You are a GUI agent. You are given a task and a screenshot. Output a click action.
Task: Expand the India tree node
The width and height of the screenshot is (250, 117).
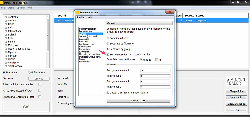pyautogui.click(x=6, y=28)
